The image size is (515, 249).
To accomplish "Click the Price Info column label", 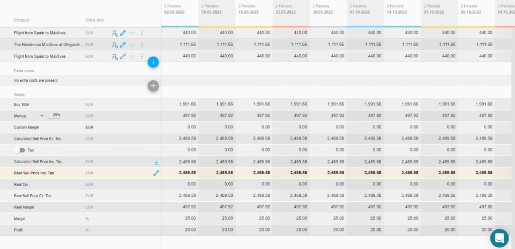I will click(95, 20).
